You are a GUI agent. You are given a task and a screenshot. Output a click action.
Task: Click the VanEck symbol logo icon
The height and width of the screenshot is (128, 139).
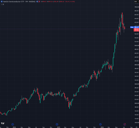point(2,2)
